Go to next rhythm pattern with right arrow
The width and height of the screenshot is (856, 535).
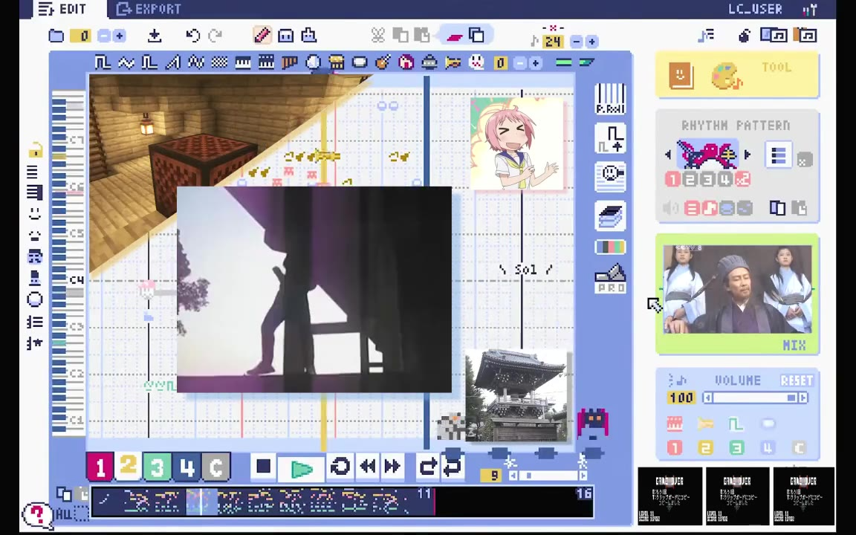(748, 155)
